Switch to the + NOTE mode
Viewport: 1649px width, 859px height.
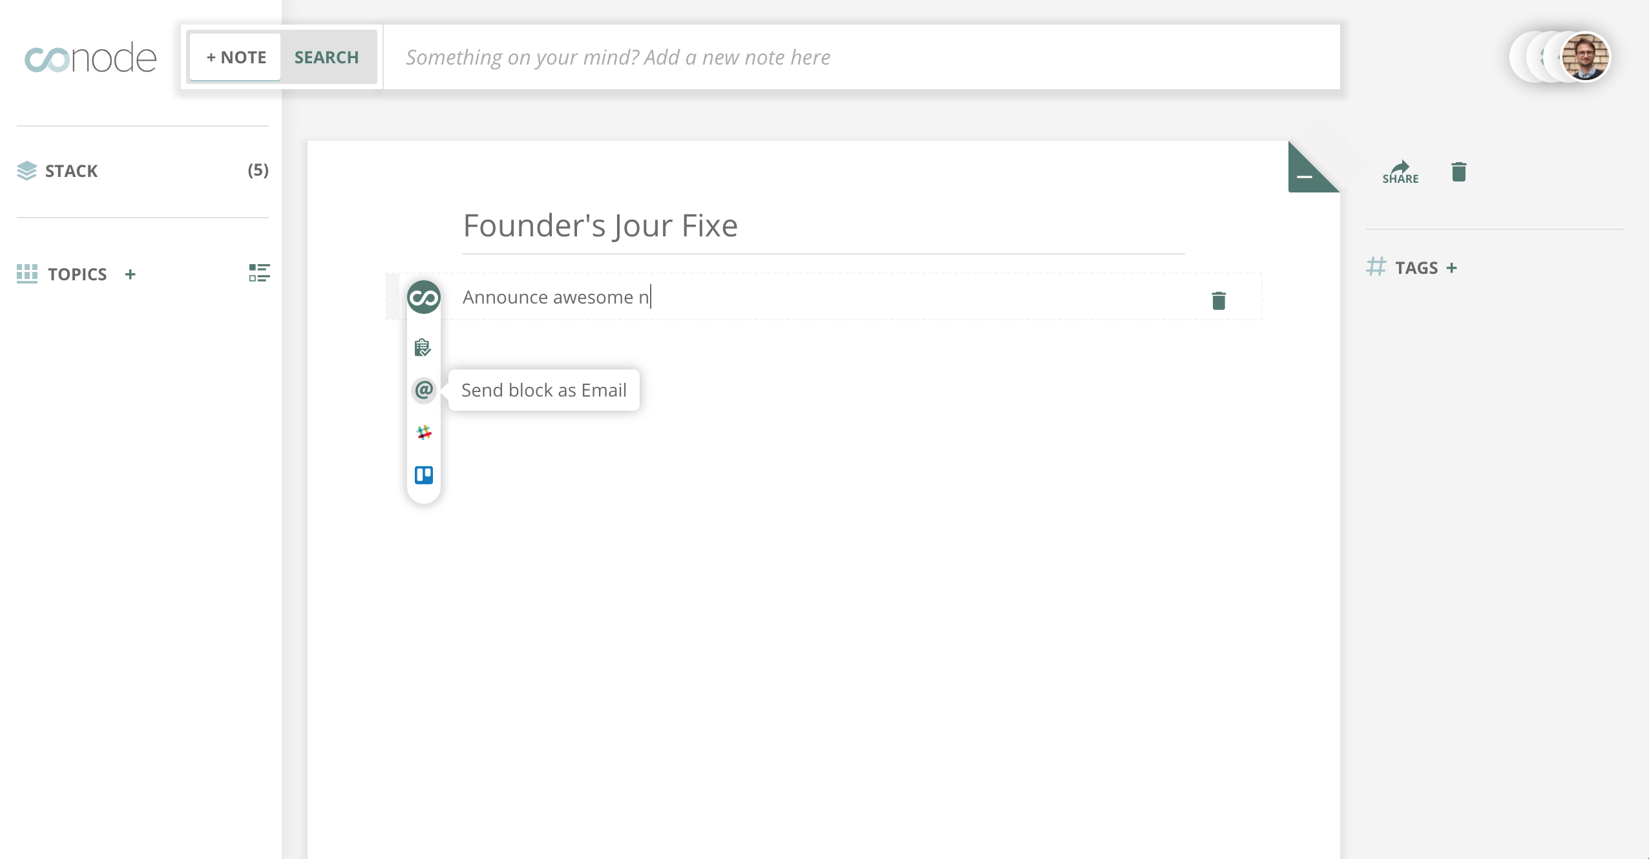click(x=236, y=57)
